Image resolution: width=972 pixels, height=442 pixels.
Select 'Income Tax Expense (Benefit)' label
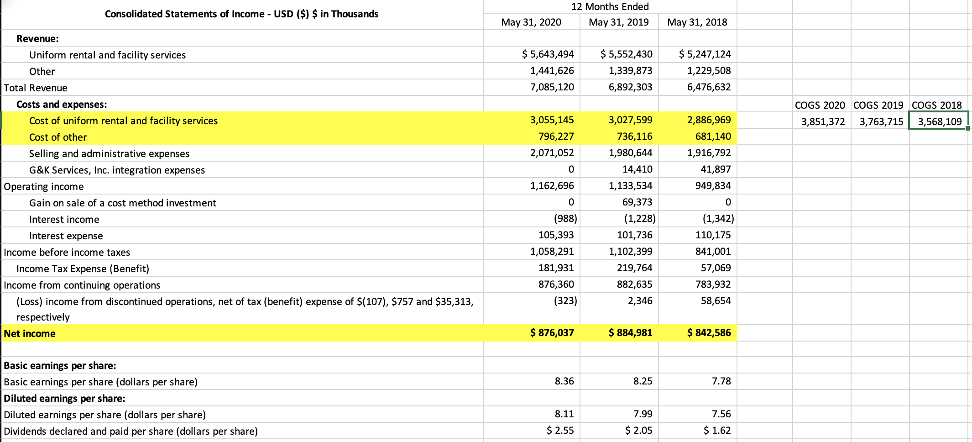tap(83, 268)
